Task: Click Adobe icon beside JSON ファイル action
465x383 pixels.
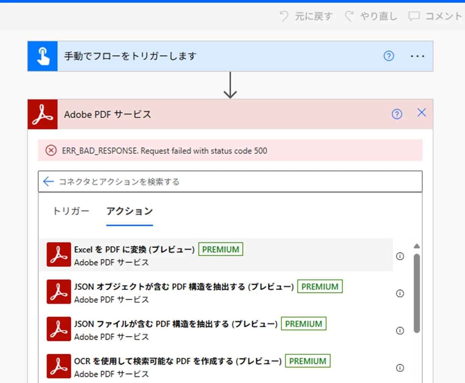Action: coord(58,329)
